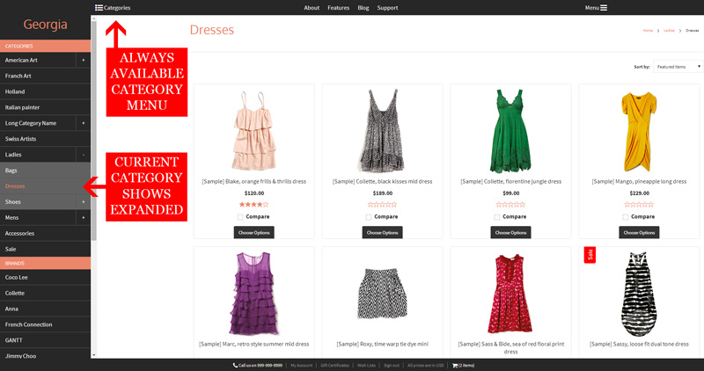Open Wish Lists footer link
Image resolution: width=704 pixels, height=371 pixels.
[x=366, y=365]
